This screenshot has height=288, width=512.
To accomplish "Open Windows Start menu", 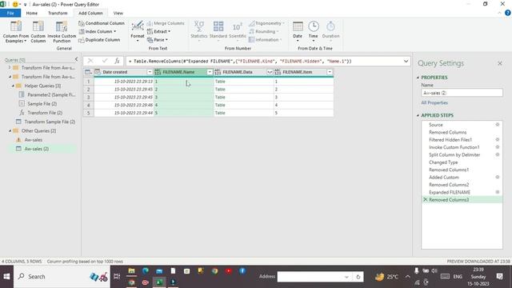I will pyautogui.click(x=6, y=277).
